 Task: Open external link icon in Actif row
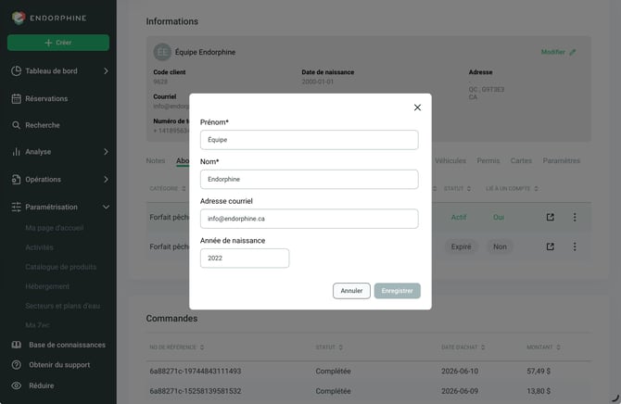point(551,217)
